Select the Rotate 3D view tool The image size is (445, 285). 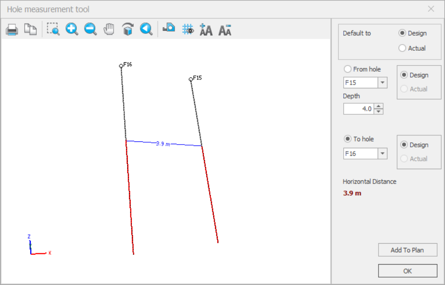coord(128,29)
